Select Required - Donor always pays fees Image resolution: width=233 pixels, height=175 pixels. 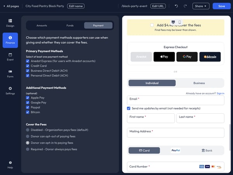(28, 149)
